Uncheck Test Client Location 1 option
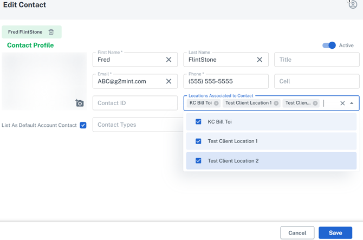The image size is (363, 240). pyautogui.click(x=198, y=141)
